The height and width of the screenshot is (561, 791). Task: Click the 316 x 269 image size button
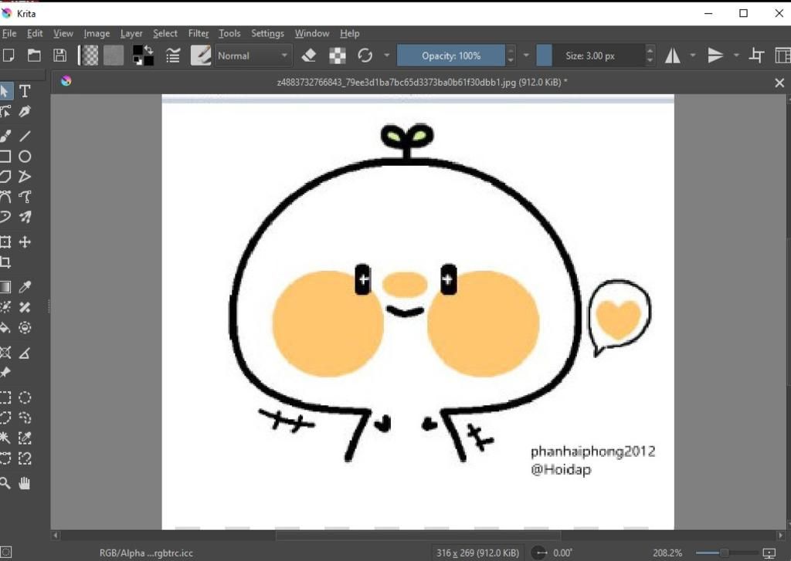[x=477, y=553]
